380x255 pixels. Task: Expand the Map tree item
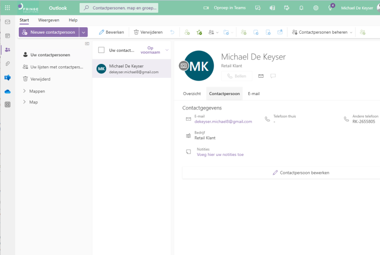(24, 102)
